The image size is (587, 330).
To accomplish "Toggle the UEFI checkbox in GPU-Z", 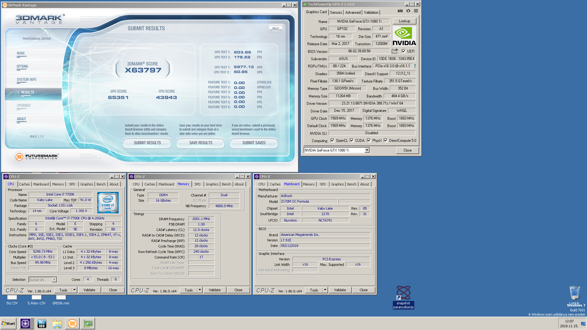I will point(404,51).
